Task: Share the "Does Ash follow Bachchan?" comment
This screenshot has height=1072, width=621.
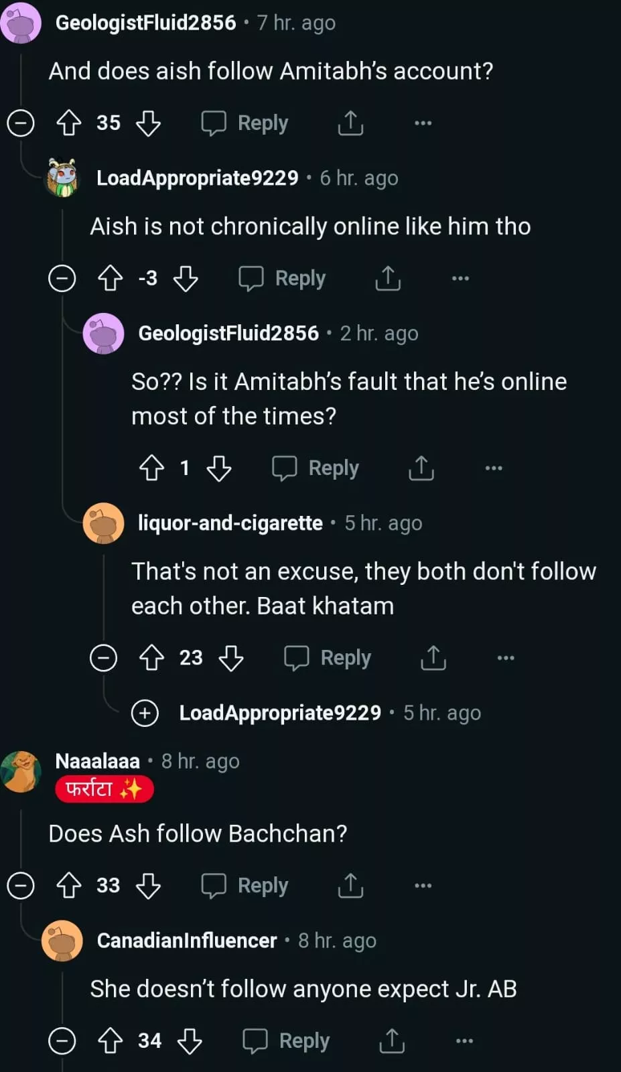Action: [x=350, y=886]
